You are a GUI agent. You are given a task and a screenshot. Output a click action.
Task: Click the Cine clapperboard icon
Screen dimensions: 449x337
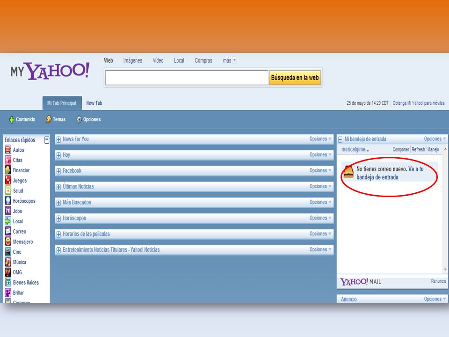click(x=8, y=252)
